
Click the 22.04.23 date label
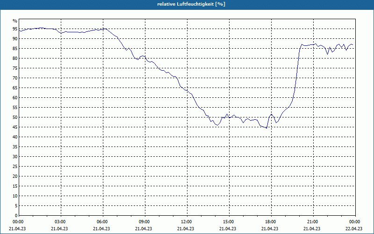click(354, 228)
